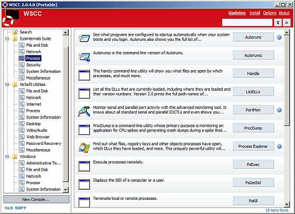Open the Install link
The image size is (295, 214).
pos(255,13)
